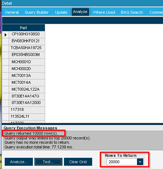This screenshot has height=169, width=163.
Task: Click the Clear Grid button
Action: 78,162
